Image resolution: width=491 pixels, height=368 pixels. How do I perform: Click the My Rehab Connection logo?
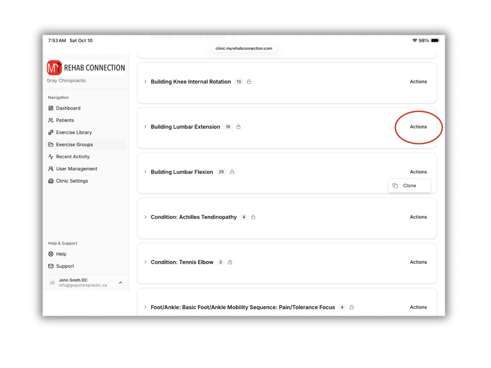pyautogui.click(x=86, y=67)
